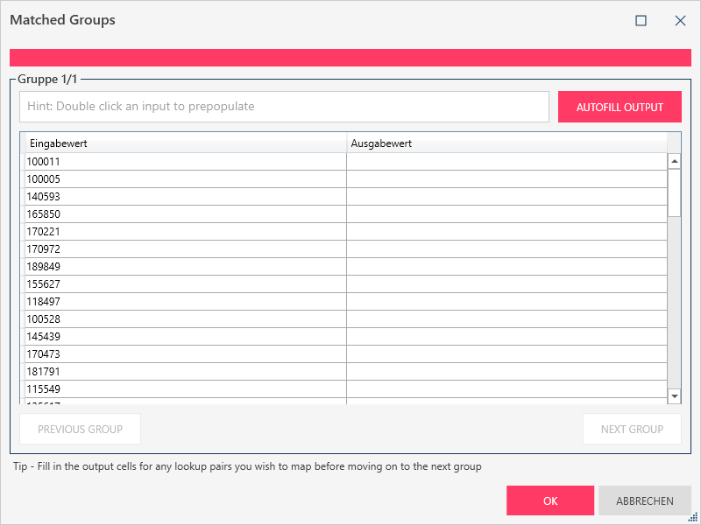
Task: Click the vertical scrollbar thumb
Action: tap(675, 192)
